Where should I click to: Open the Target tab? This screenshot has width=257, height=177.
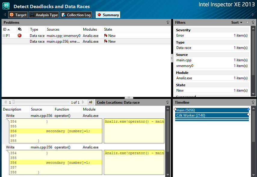[18, 15]
